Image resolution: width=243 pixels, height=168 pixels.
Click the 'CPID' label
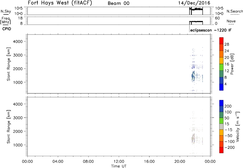tap(7, 29)
